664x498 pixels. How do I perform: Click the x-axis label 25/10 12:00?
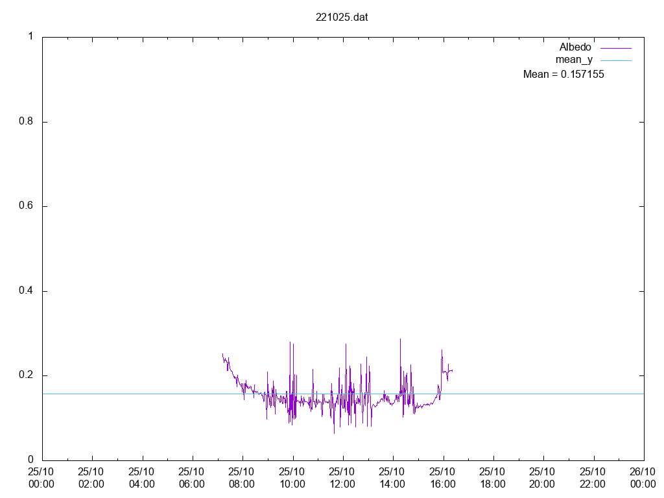342,478
